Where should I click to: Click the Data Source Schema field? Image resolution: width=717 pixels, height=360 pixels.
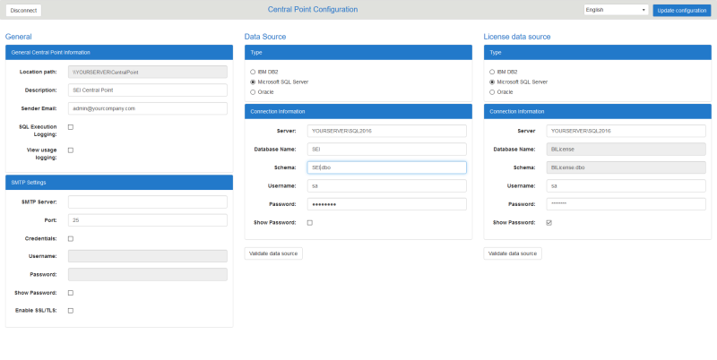click(x=386, y=167)
